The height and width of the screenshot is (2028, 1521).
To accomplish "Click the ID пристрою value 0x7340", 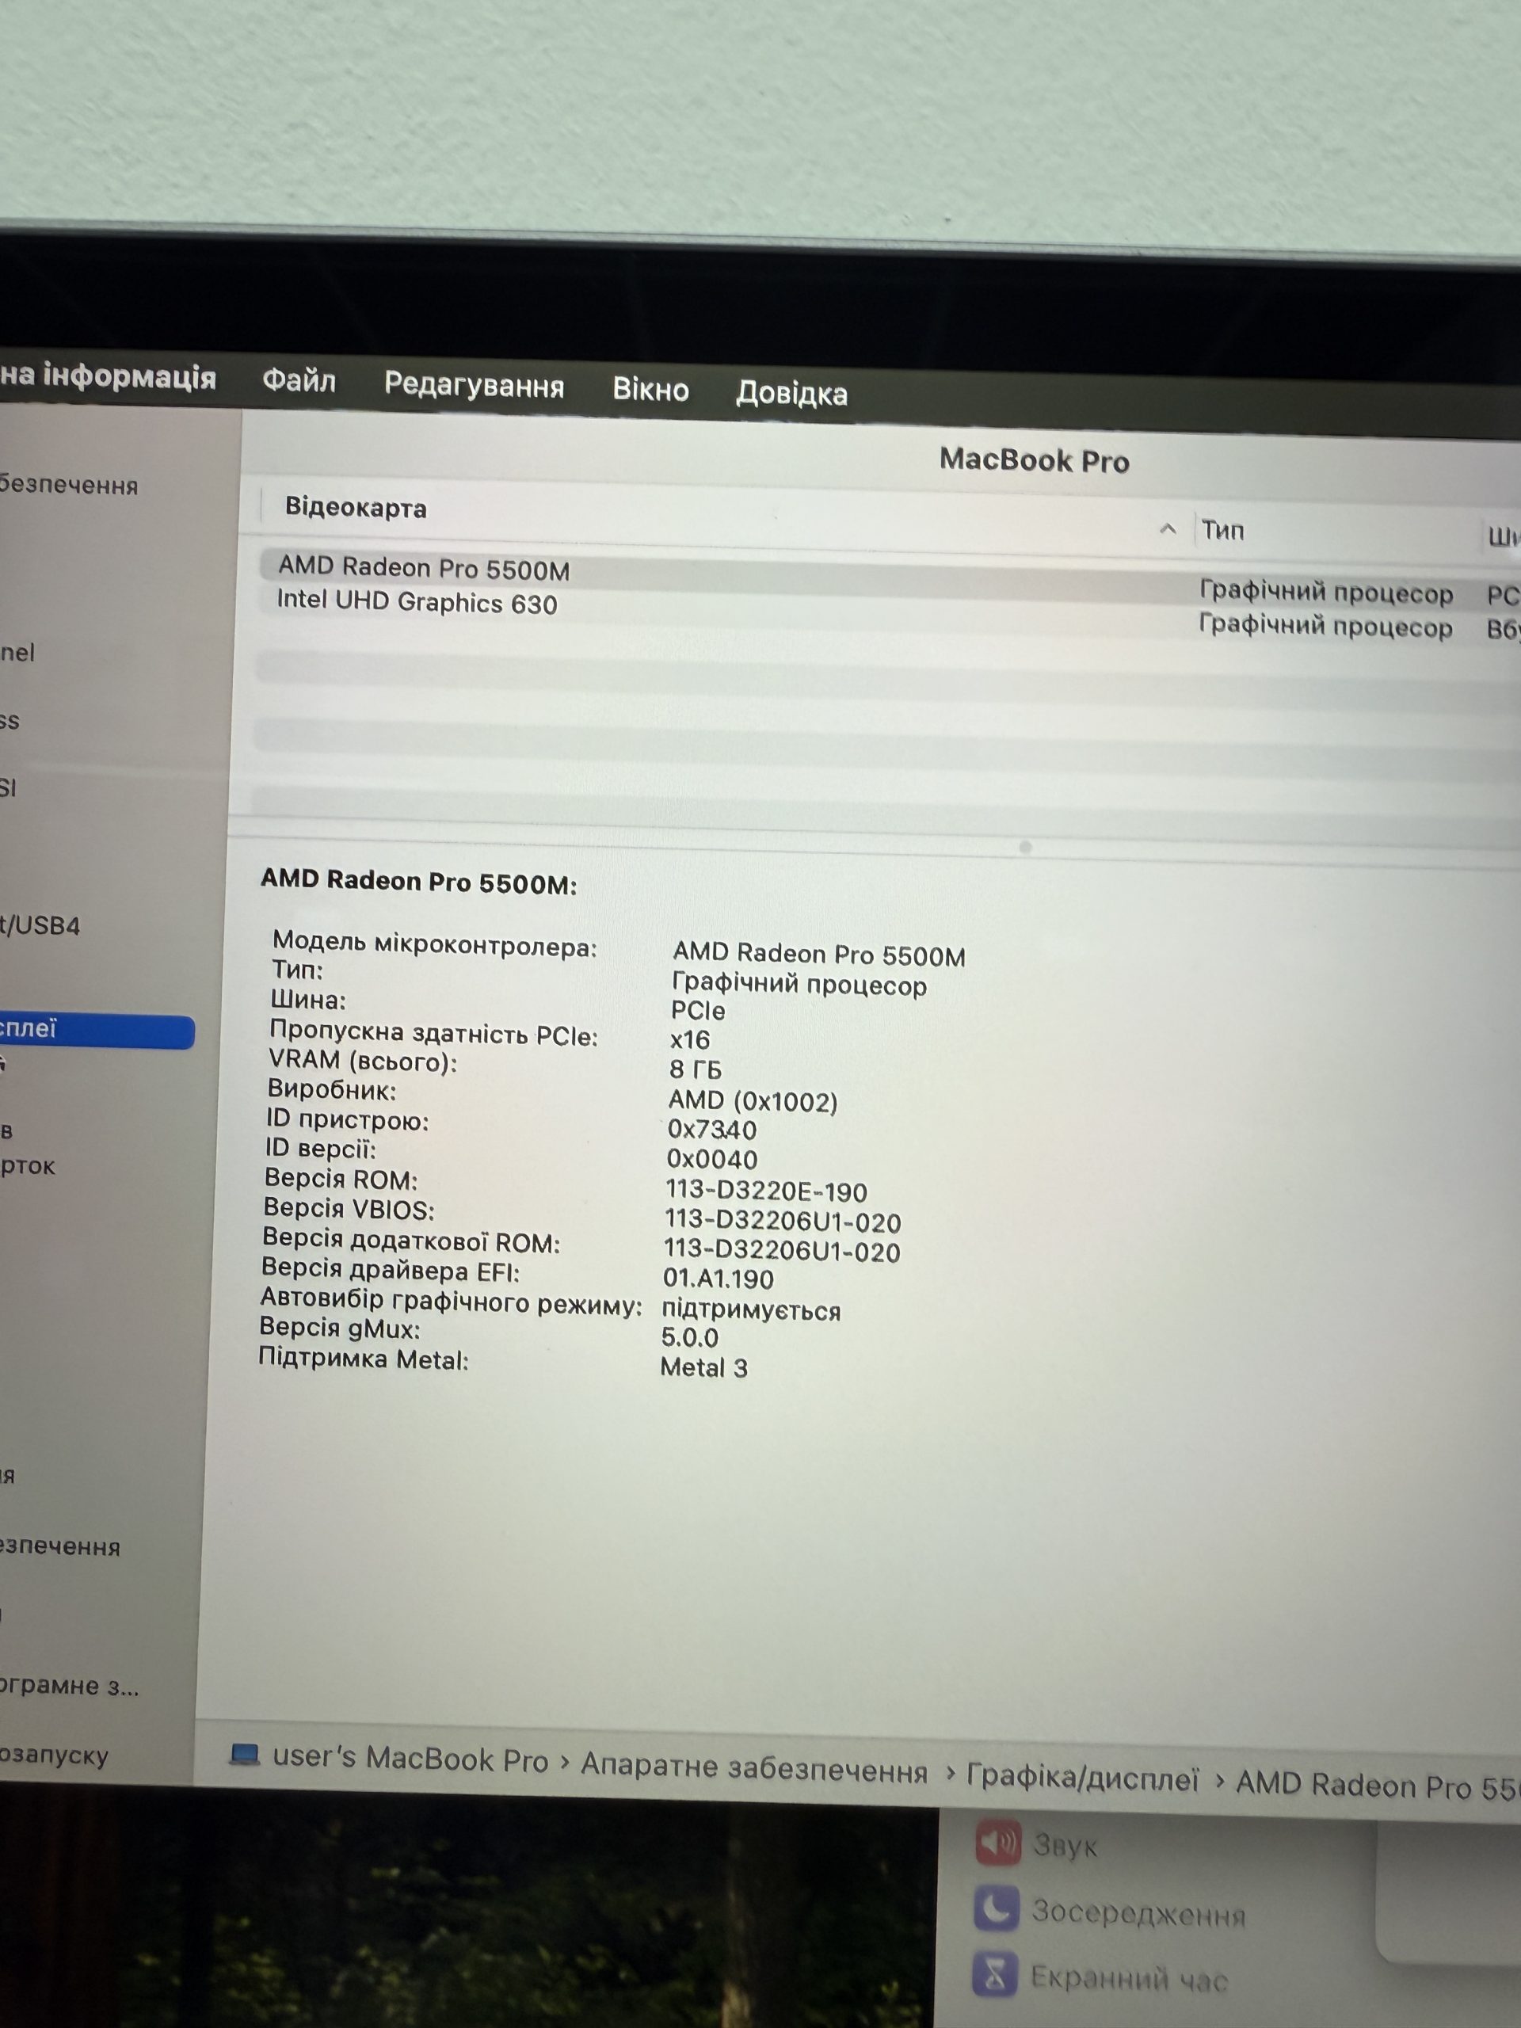I will click(x=711, y=1130).
